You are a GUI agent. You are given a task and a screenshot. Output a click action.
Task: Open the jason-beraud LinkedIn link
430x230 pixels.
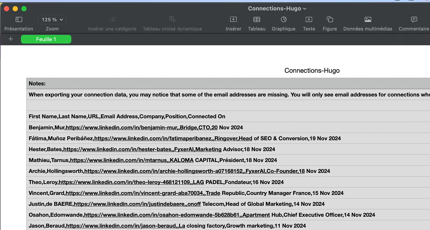(x=126, y=226)
